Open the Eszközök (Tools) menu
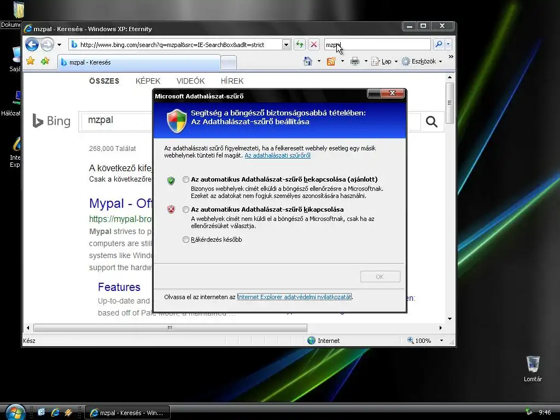 pyautogui.click(x=422, y=61)
